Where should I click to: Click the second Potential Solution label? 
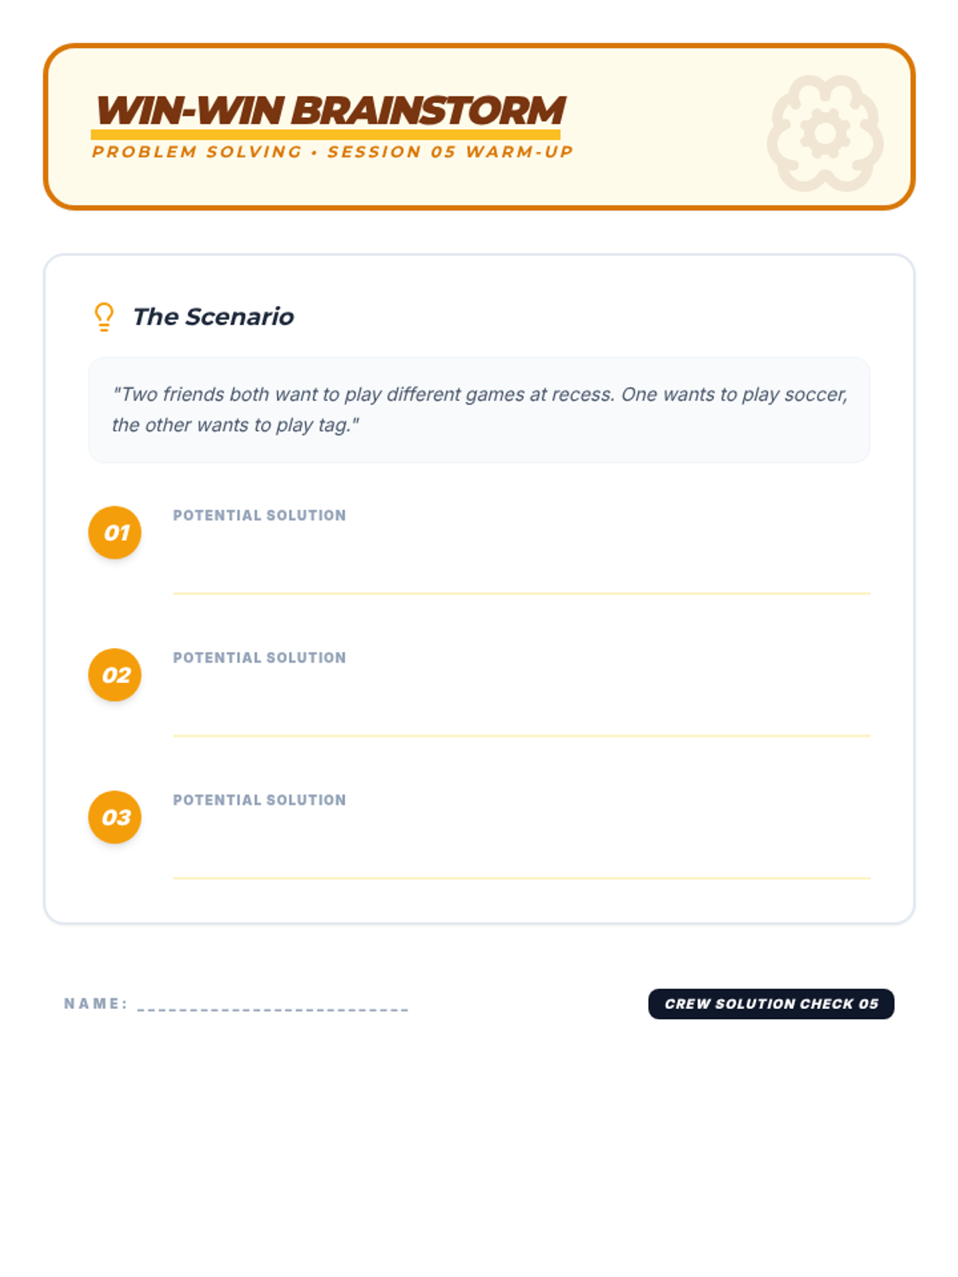point(259,658)
